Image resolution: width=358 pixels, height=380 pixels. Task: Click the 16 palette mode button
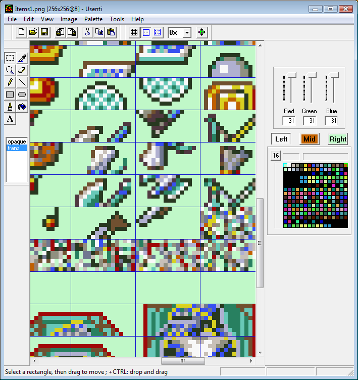point(276,156)
